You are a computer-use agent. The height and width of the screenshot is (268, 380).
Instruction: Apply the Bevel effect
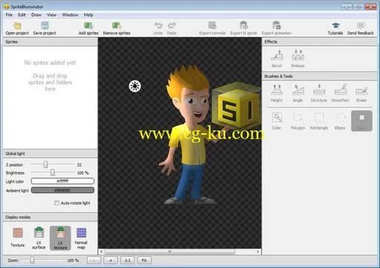[x=277, y=58]
